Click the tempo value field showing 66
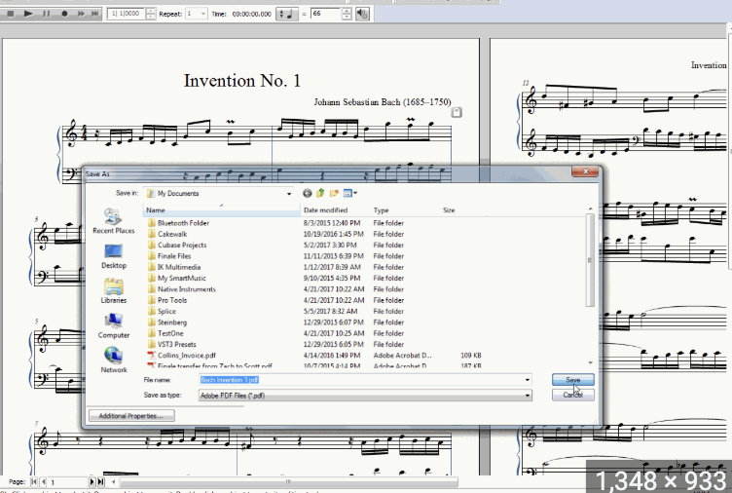 tap(326, 14)
